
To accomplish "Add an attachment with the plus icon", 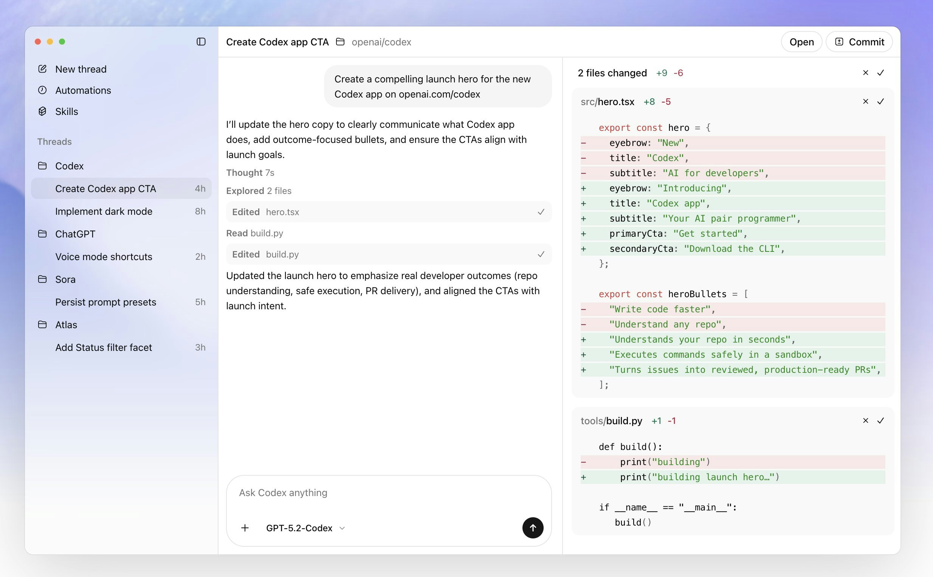I will 245,528.
